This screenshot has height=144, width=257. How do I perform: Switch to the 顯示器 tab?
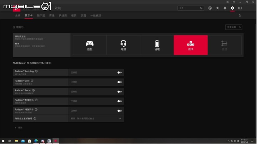tap(41, 16)
